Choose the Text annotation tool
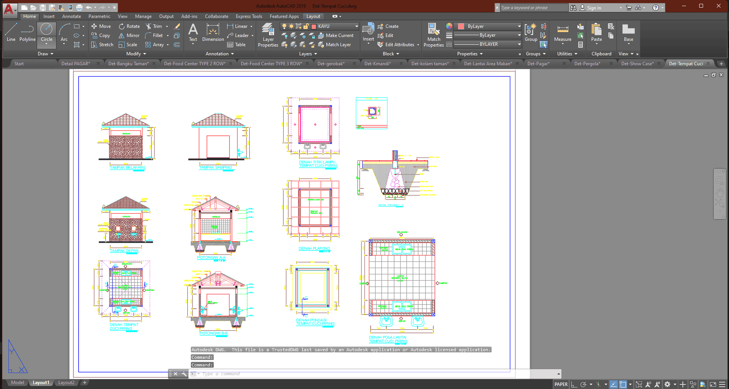Screen dimensions: 729x389 pyautogui.click(x=193, y=32)
